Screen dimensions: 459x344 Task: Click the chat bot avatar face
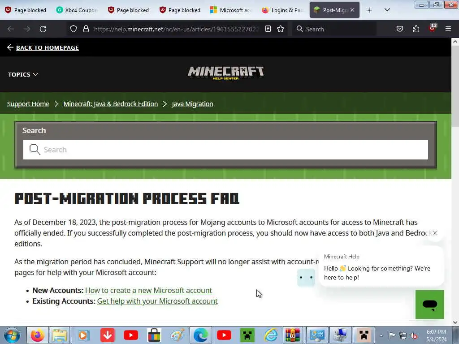(x=306, y=277)
